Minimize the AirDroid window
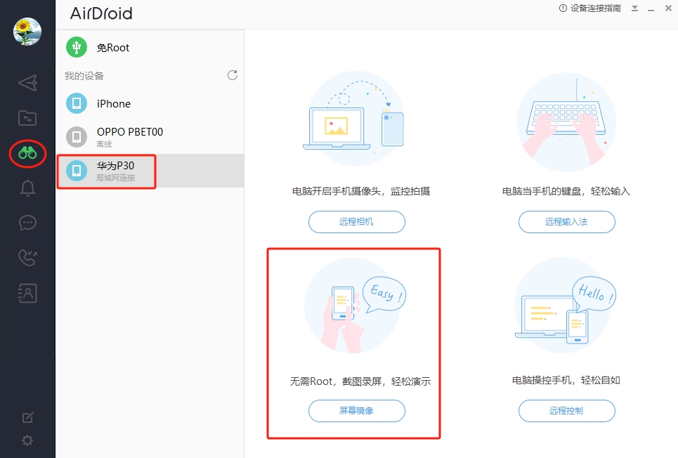678x458 pixels. [x=651, y=8]
